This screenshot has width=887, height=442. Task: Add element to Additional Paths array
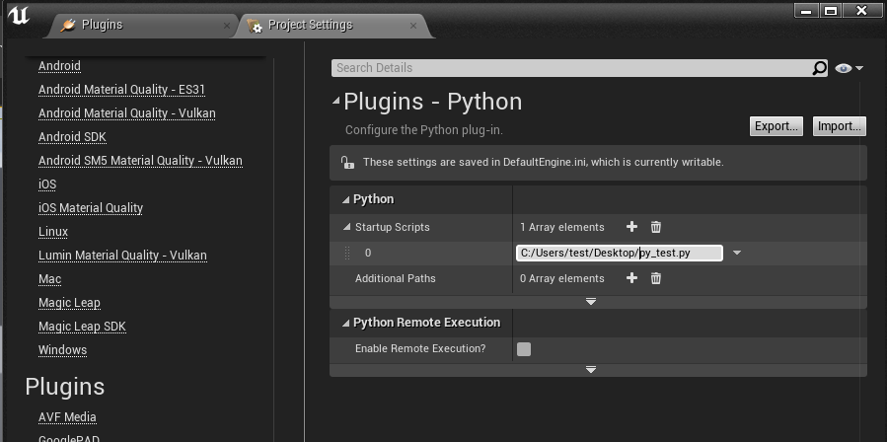[631, 278]
